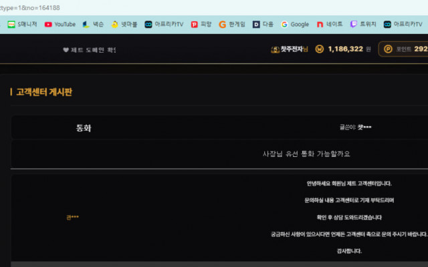Click the post body text 사장님 유선 통화 가능할까요
428x267 pixels.
pos(306,154)
